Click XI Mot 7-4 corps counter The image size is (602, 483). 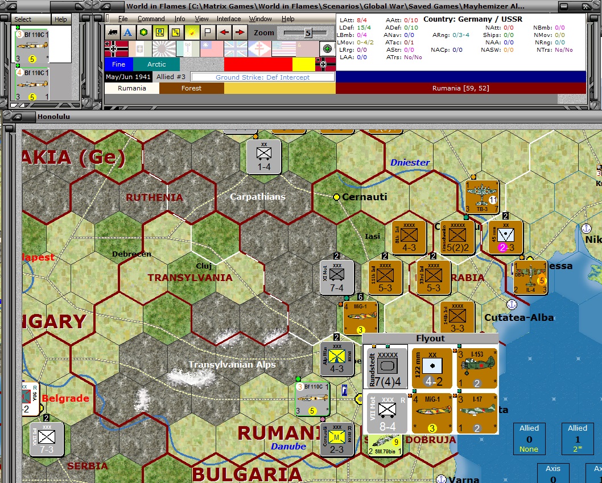coord(337,277)
